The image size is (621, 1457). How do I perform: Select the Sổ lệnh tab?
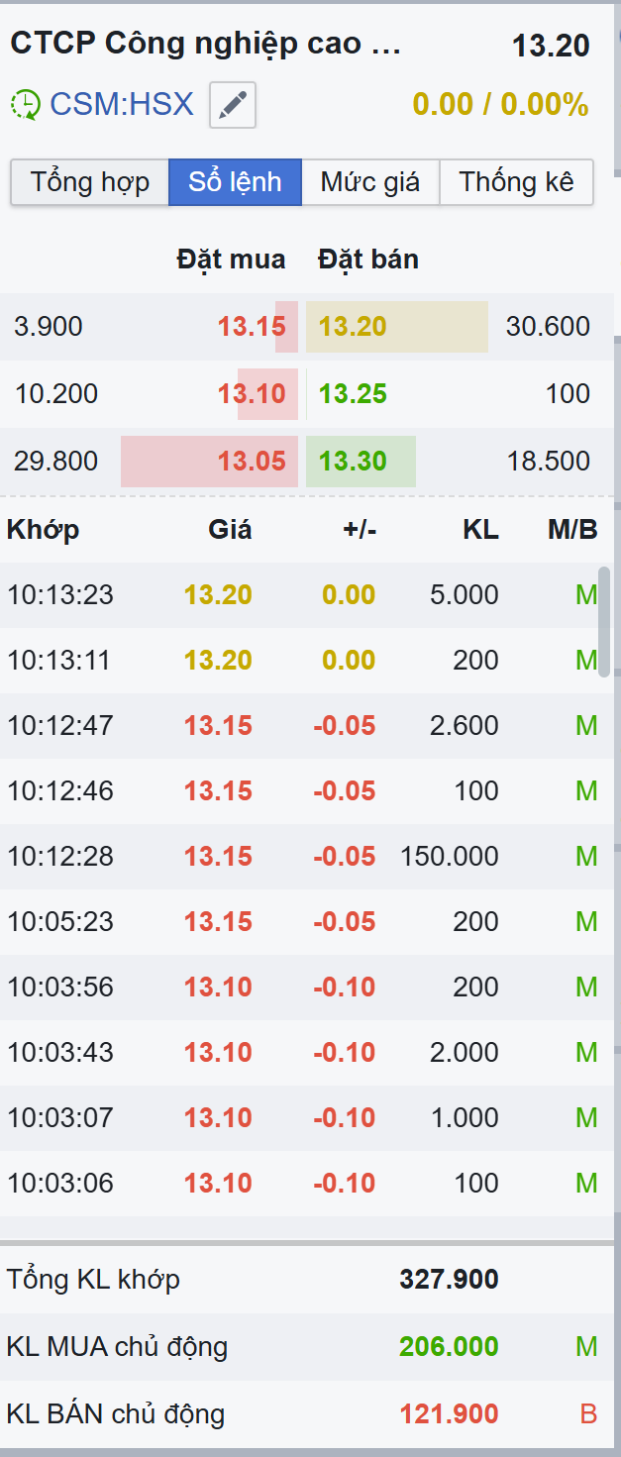click(235, 182)
